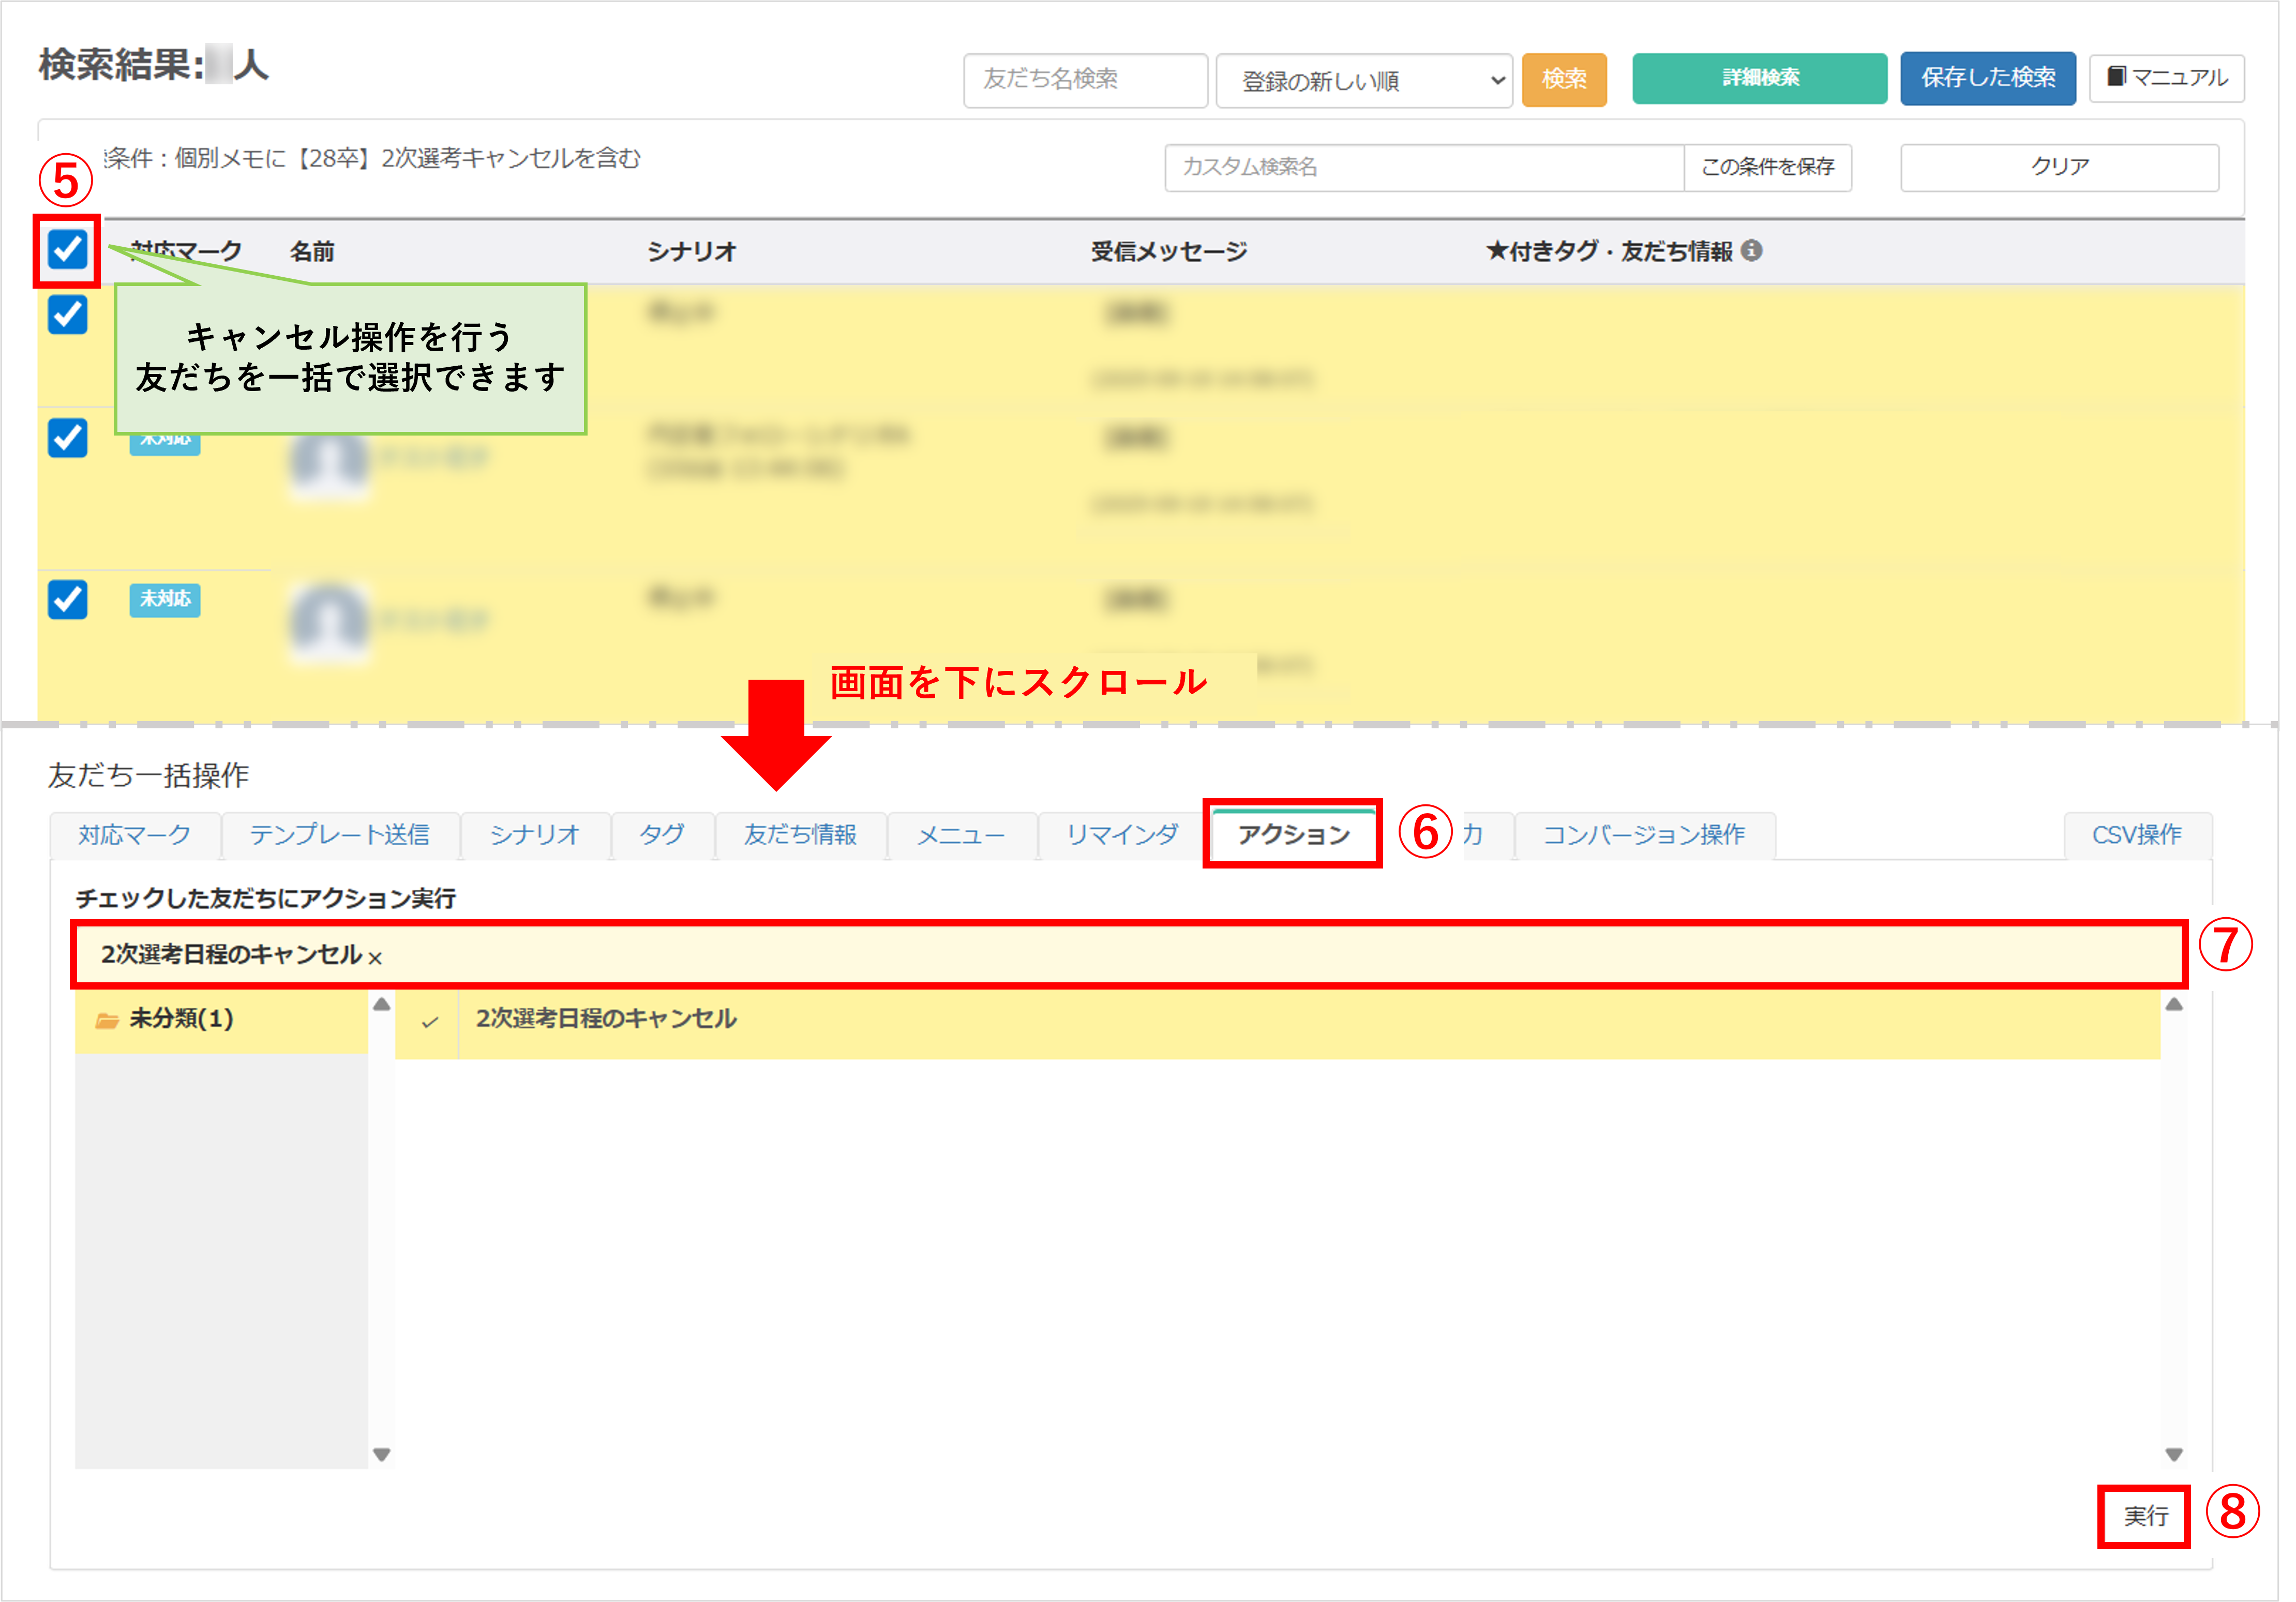This screenshot has width=2296, height=1602.
Task: Uncheck the first friend row checkbox
Action: click(67, 315)
